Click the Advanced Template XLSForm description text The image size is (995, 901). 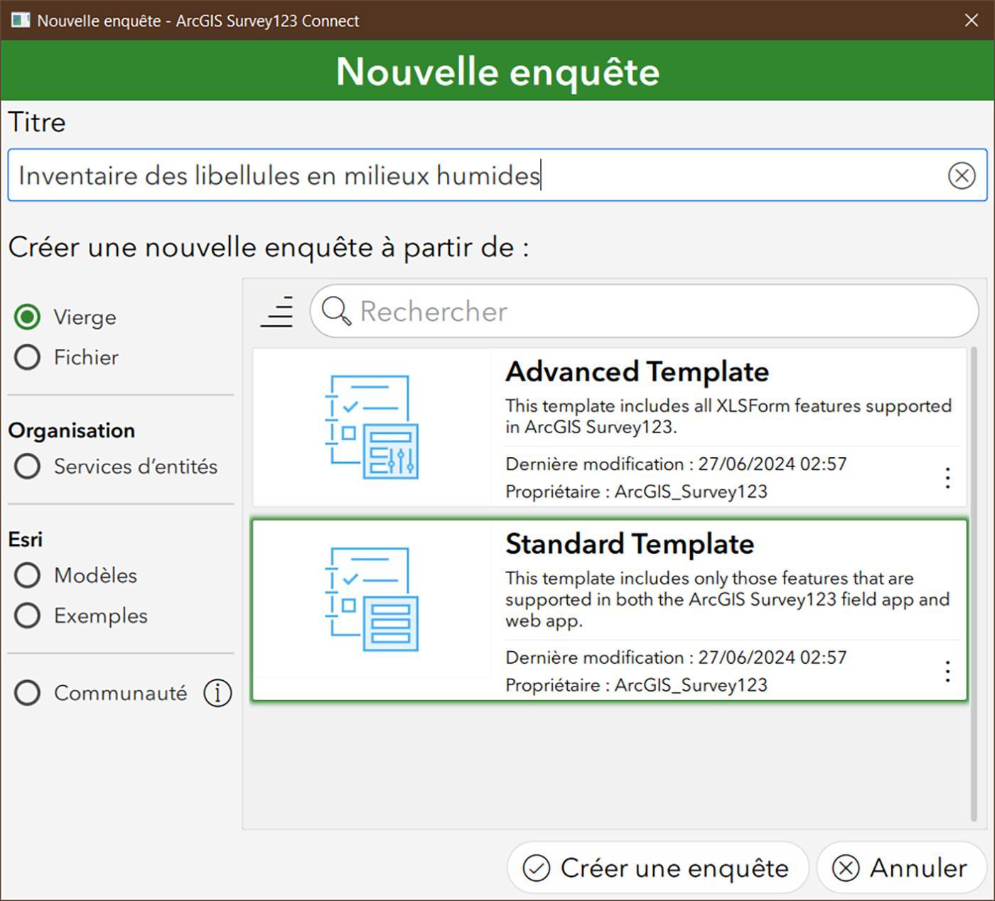tap(728, 416)
